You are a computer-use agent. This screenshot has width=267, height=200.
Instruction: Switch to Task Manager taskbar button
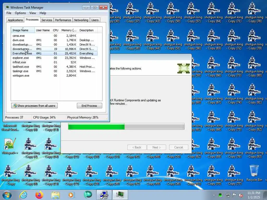(120, 195)
